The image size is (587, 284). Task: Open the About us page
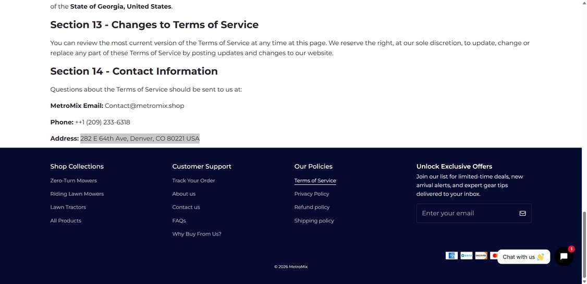pos(184,194)
